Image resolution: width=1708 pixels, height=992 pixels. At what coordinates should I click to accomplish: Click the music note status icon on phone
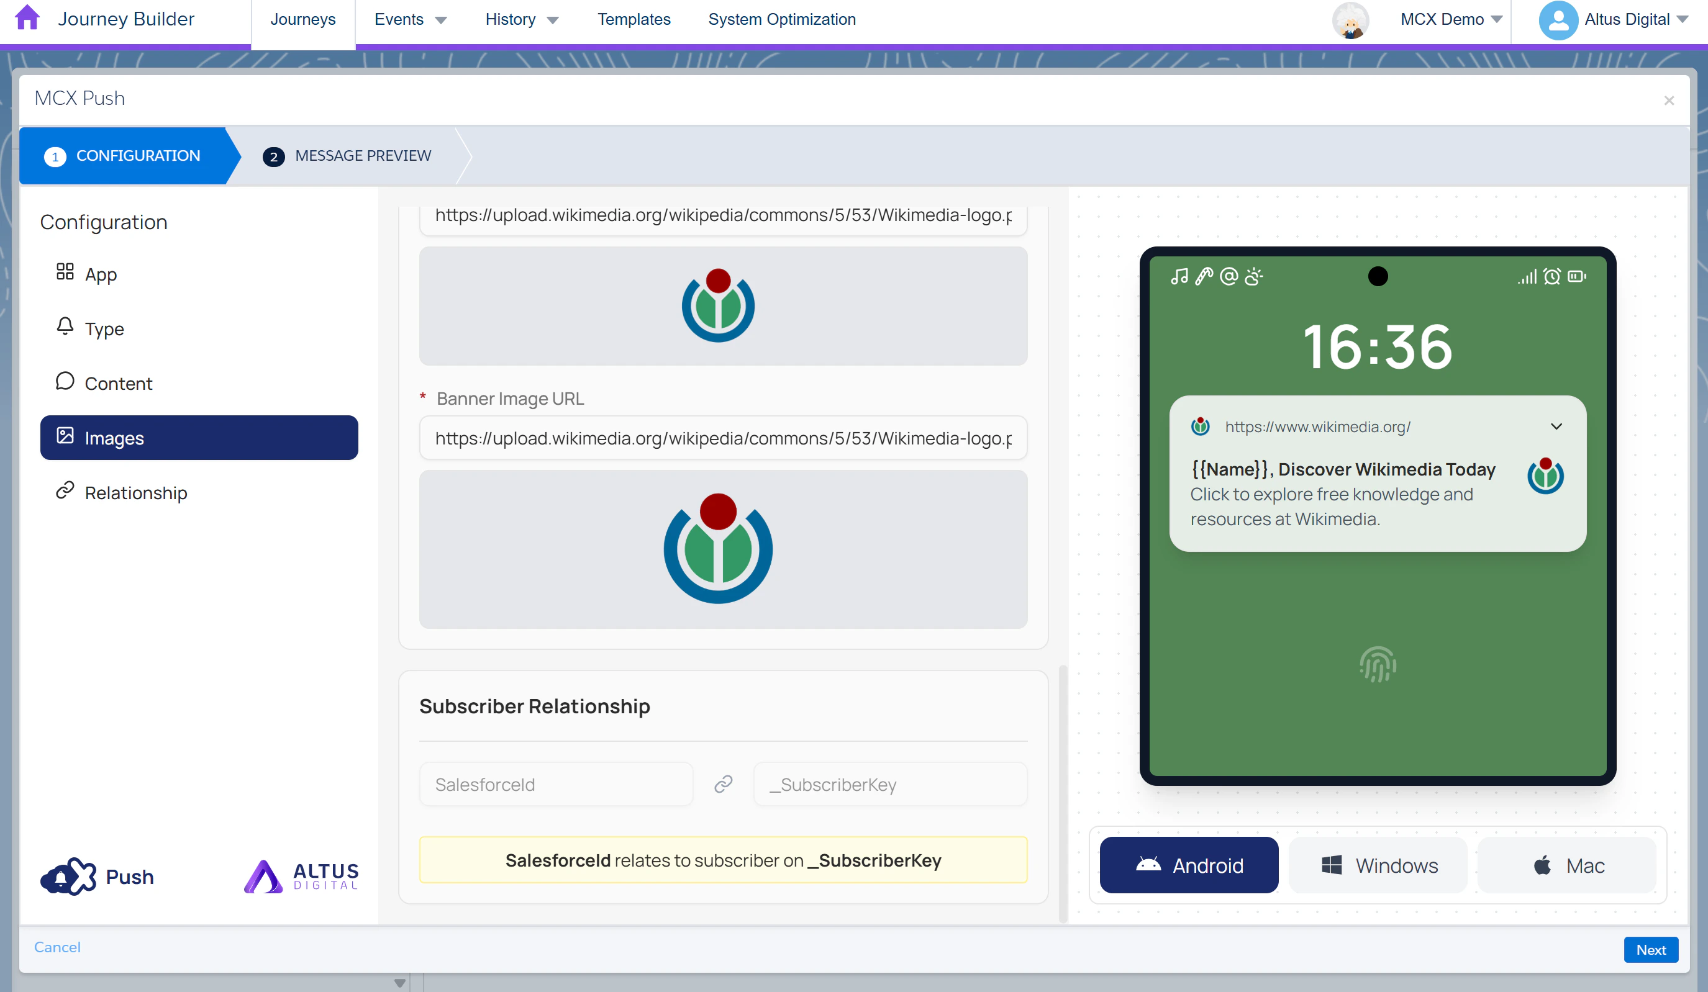point(1179,276)
